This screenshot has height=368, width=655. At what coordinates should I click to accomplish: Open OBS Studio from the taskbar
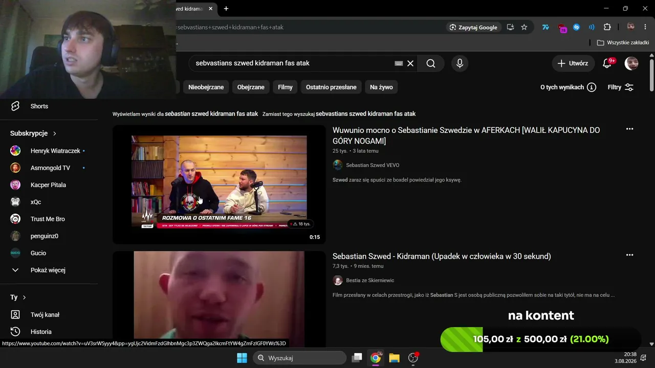click(413, 358)
